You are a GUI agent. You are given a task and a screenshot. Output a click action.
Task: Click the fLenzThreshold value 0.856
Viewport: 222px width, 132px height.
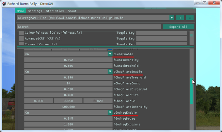click(x=68, y=66)
